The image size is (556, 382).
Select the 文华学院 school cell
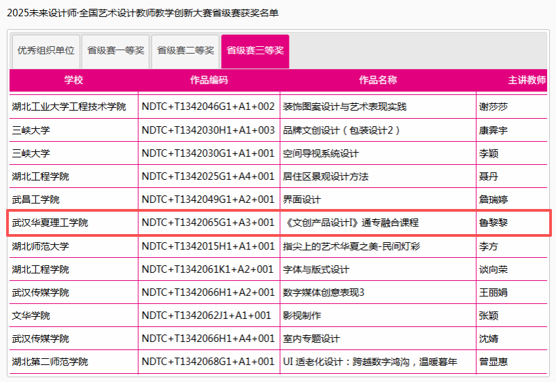click(x=31, y=316)
